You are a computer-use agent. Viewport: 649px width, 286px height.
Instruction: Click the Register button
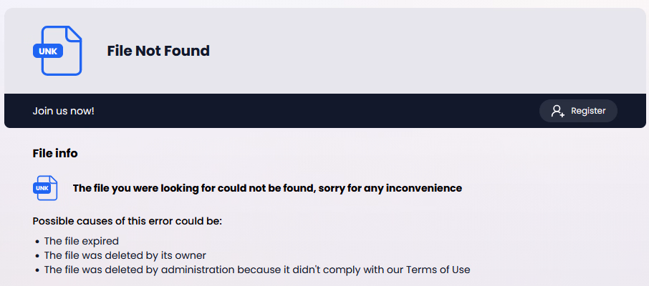[578, 111]
